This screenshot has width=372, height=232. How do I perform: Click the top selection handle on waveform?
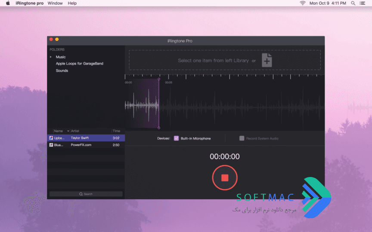point(159,79)
